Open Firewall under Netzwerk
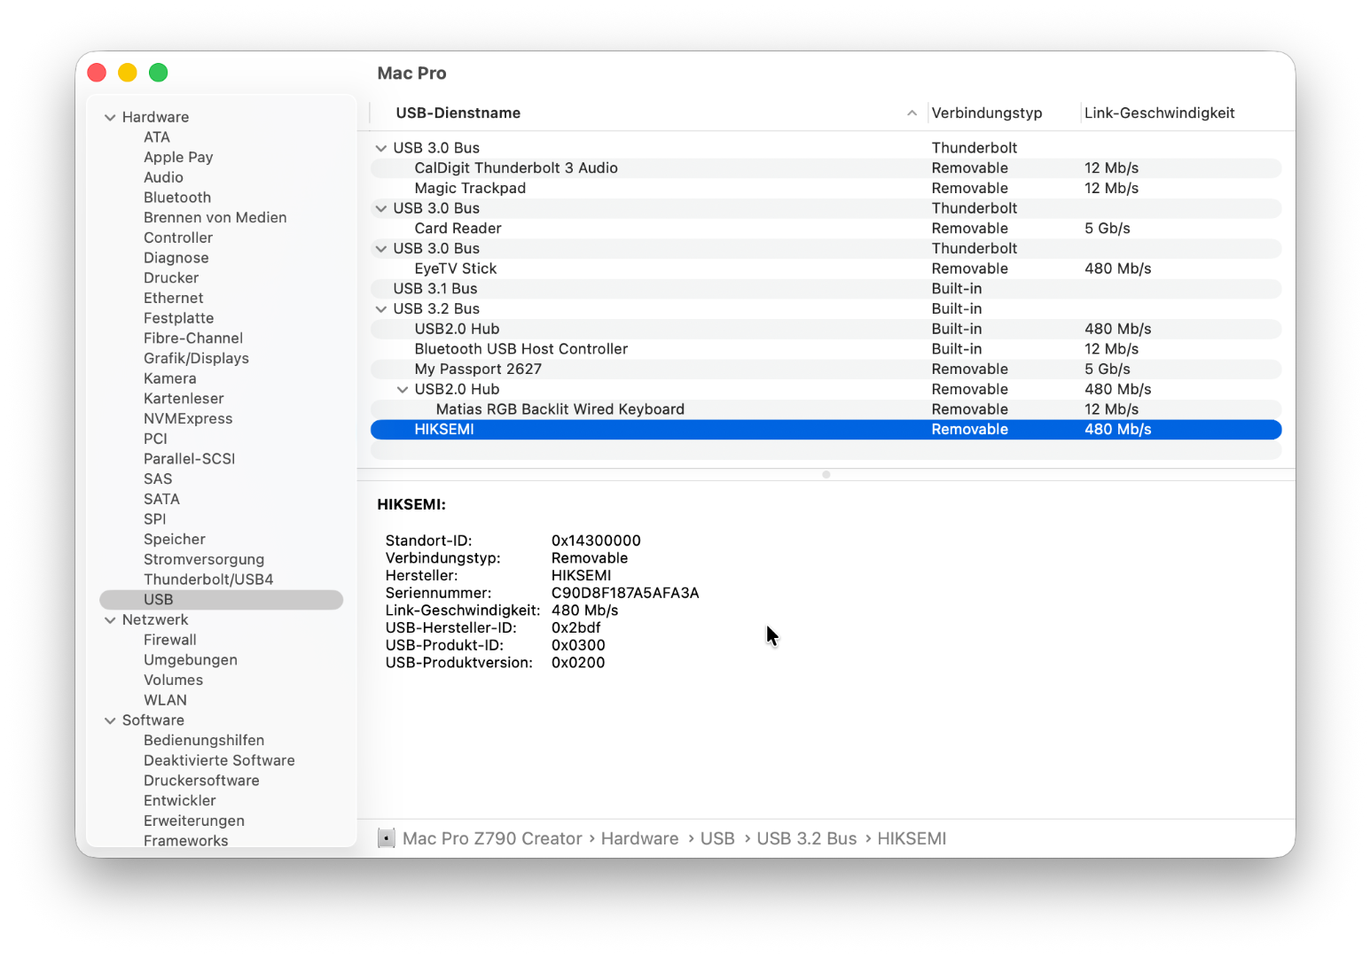Image resolution: width=1370 pixels, height=957 pixels. point(170,640)
